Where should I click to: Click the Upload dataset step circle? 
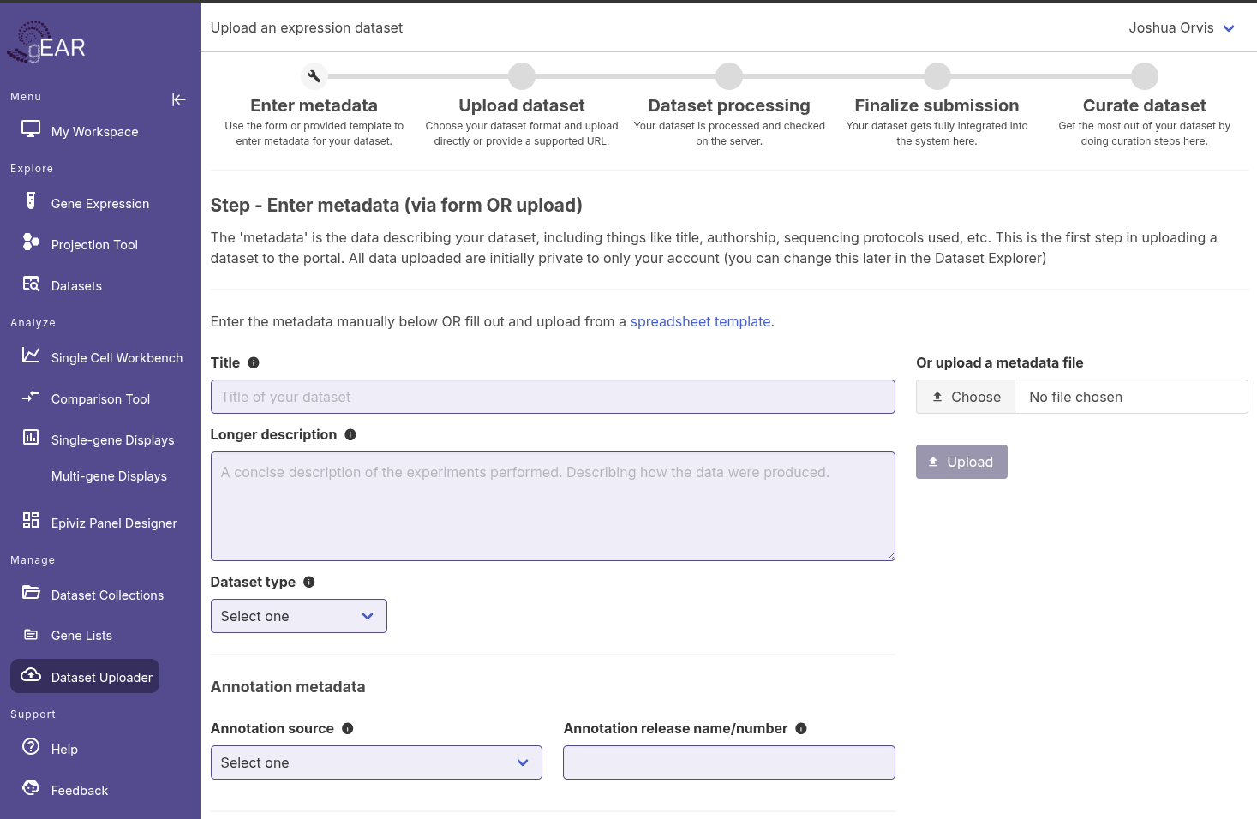[522, 76]
